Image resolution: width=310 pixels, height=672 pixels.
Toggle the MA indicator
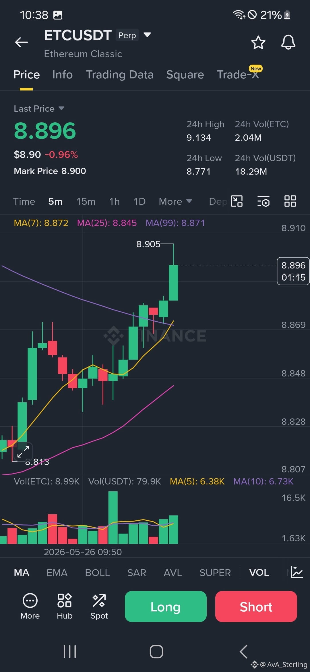pos(22,573)
